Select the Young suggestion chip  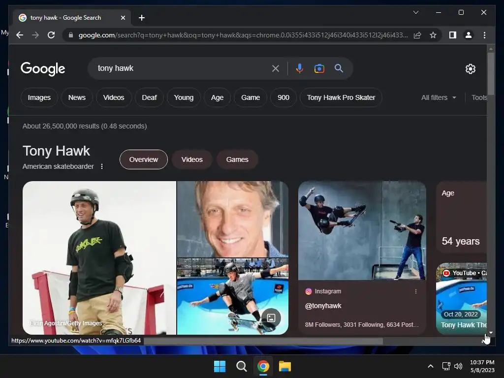184,97
